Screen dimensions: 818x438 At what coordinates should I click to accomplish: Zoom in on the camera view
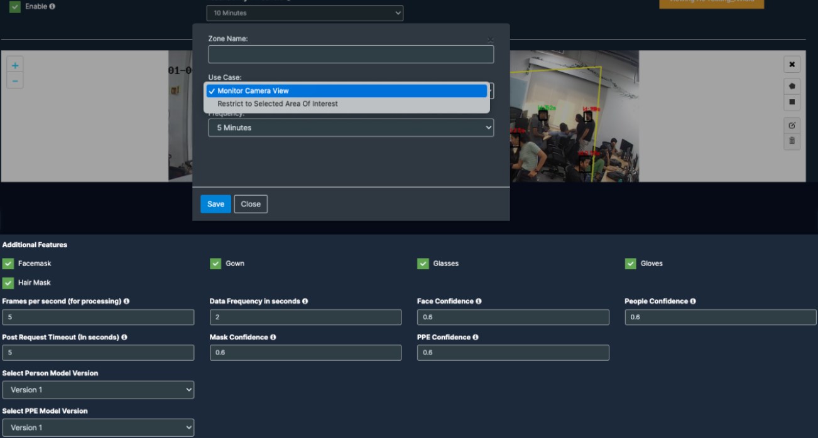(x=15, y=65)
